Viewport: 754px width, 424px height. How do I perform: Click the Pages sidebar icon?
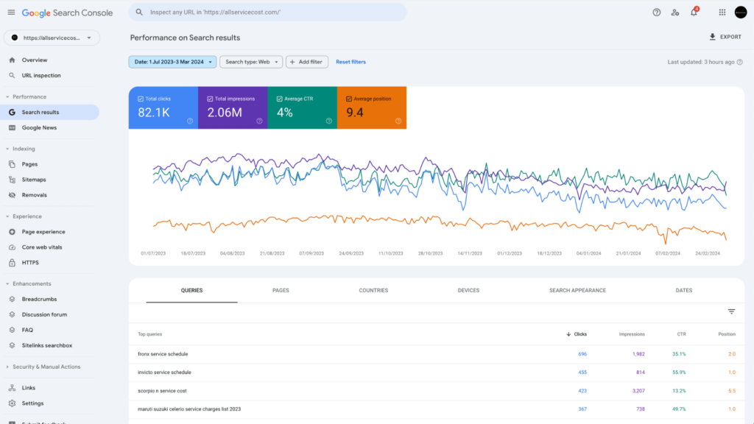pos(12,164)
